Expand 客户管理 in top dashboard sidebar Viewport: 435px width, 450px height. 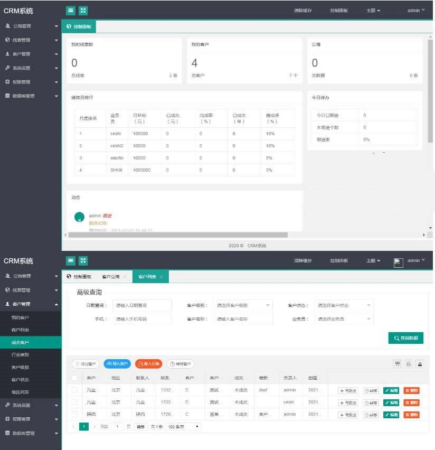[31, 54]
